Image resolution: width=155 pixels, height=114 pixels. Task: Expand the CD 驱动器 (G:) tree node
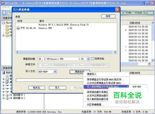[3, 98]
